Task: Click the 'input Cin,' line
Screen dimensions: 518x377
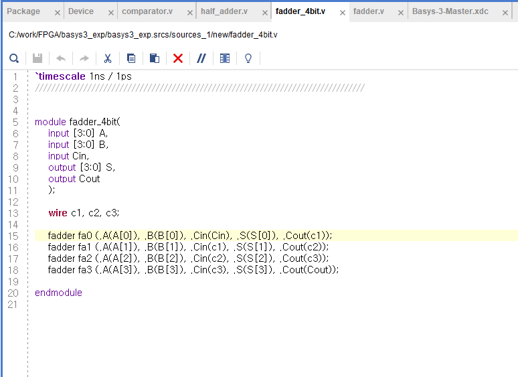Action: [69, 156]
